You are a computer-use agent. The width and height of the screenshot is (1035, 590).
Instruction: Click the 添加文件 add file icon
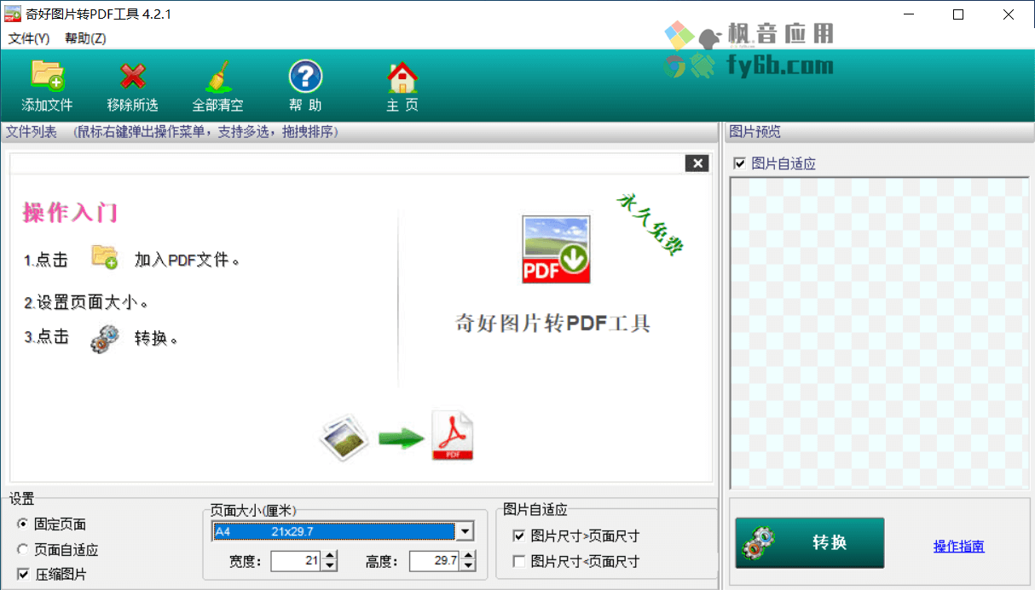pyautogui.click(x=48, y=76)
